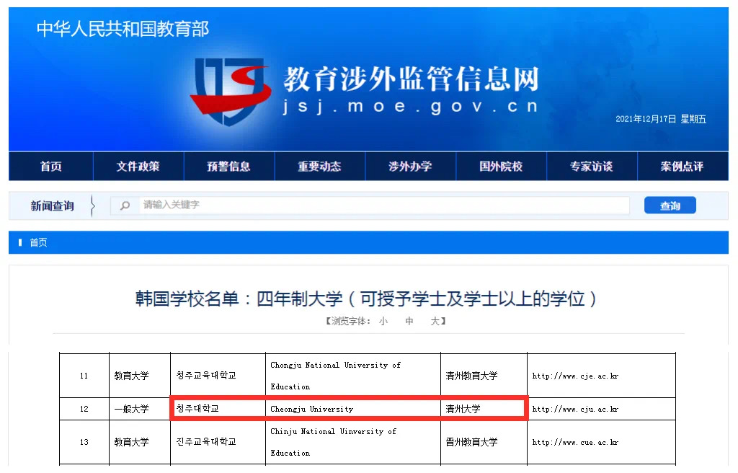The width and height of the screenshot is (738, 473).
Task: Set font size to 小
Action: click(383, 322)
